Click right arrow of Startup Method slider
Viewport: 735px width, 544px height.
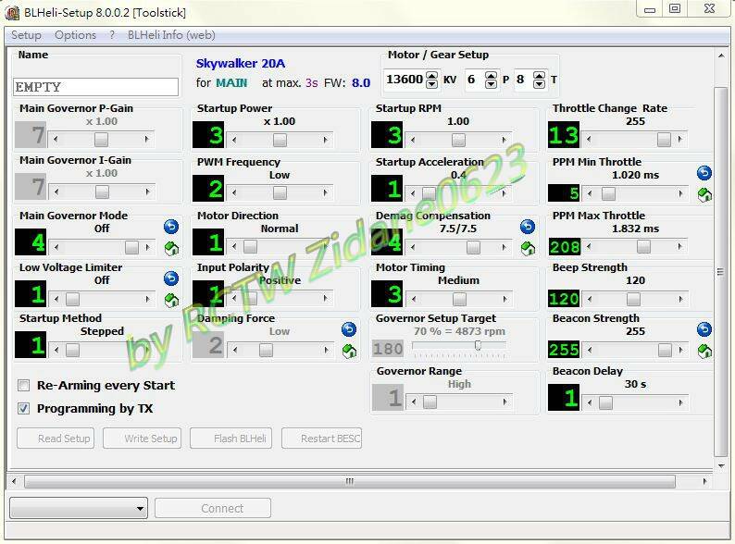click(x=148, y=350)
